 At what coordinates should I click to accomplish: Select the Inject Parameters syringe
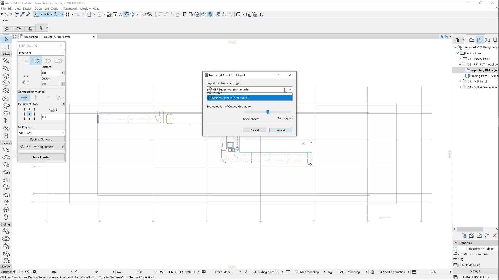pyautogui.click(x=28, y=14)
